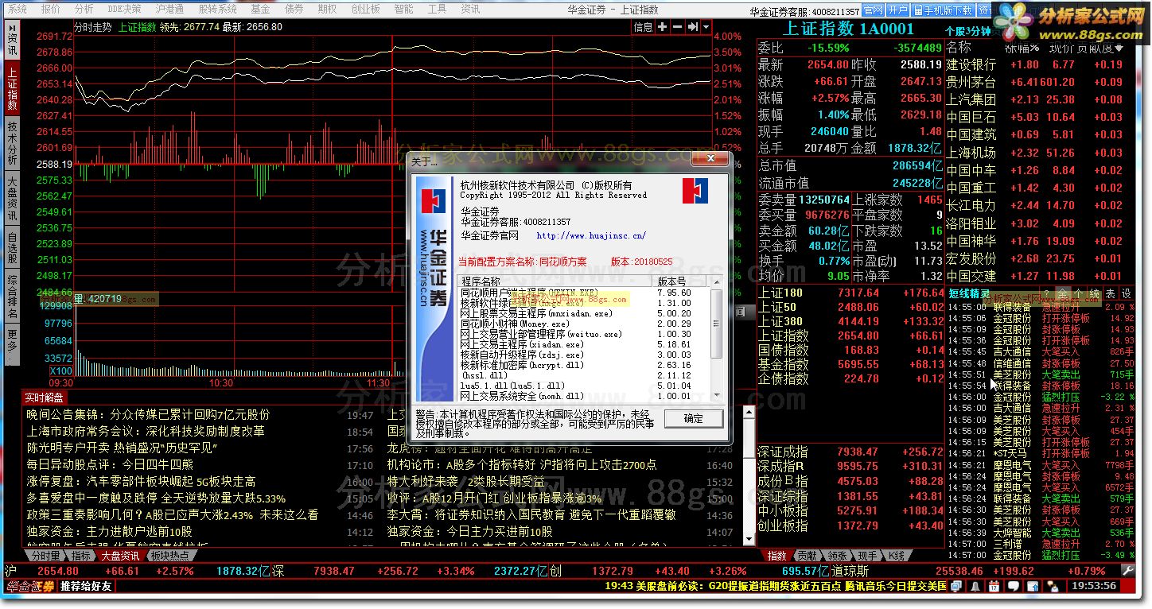The width and height of the screenshot is (1152, 609).
Task: Open the huajinsc.cn link in About dialog
Action: click(591, 235)
